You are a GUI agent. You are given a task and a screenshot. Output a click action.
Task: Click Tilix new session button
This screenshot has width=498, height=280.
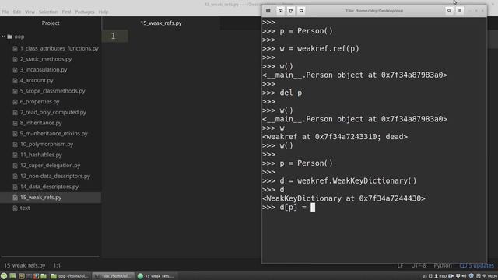click(280, 11)
